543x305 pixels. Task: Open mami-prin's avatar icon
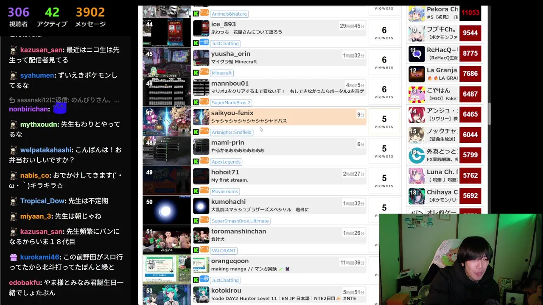coord(201,147)
